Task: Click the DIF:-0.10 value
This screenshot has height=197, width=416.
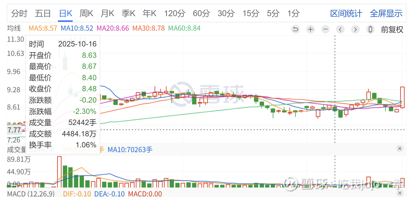Action: click(x=77, y=194)
